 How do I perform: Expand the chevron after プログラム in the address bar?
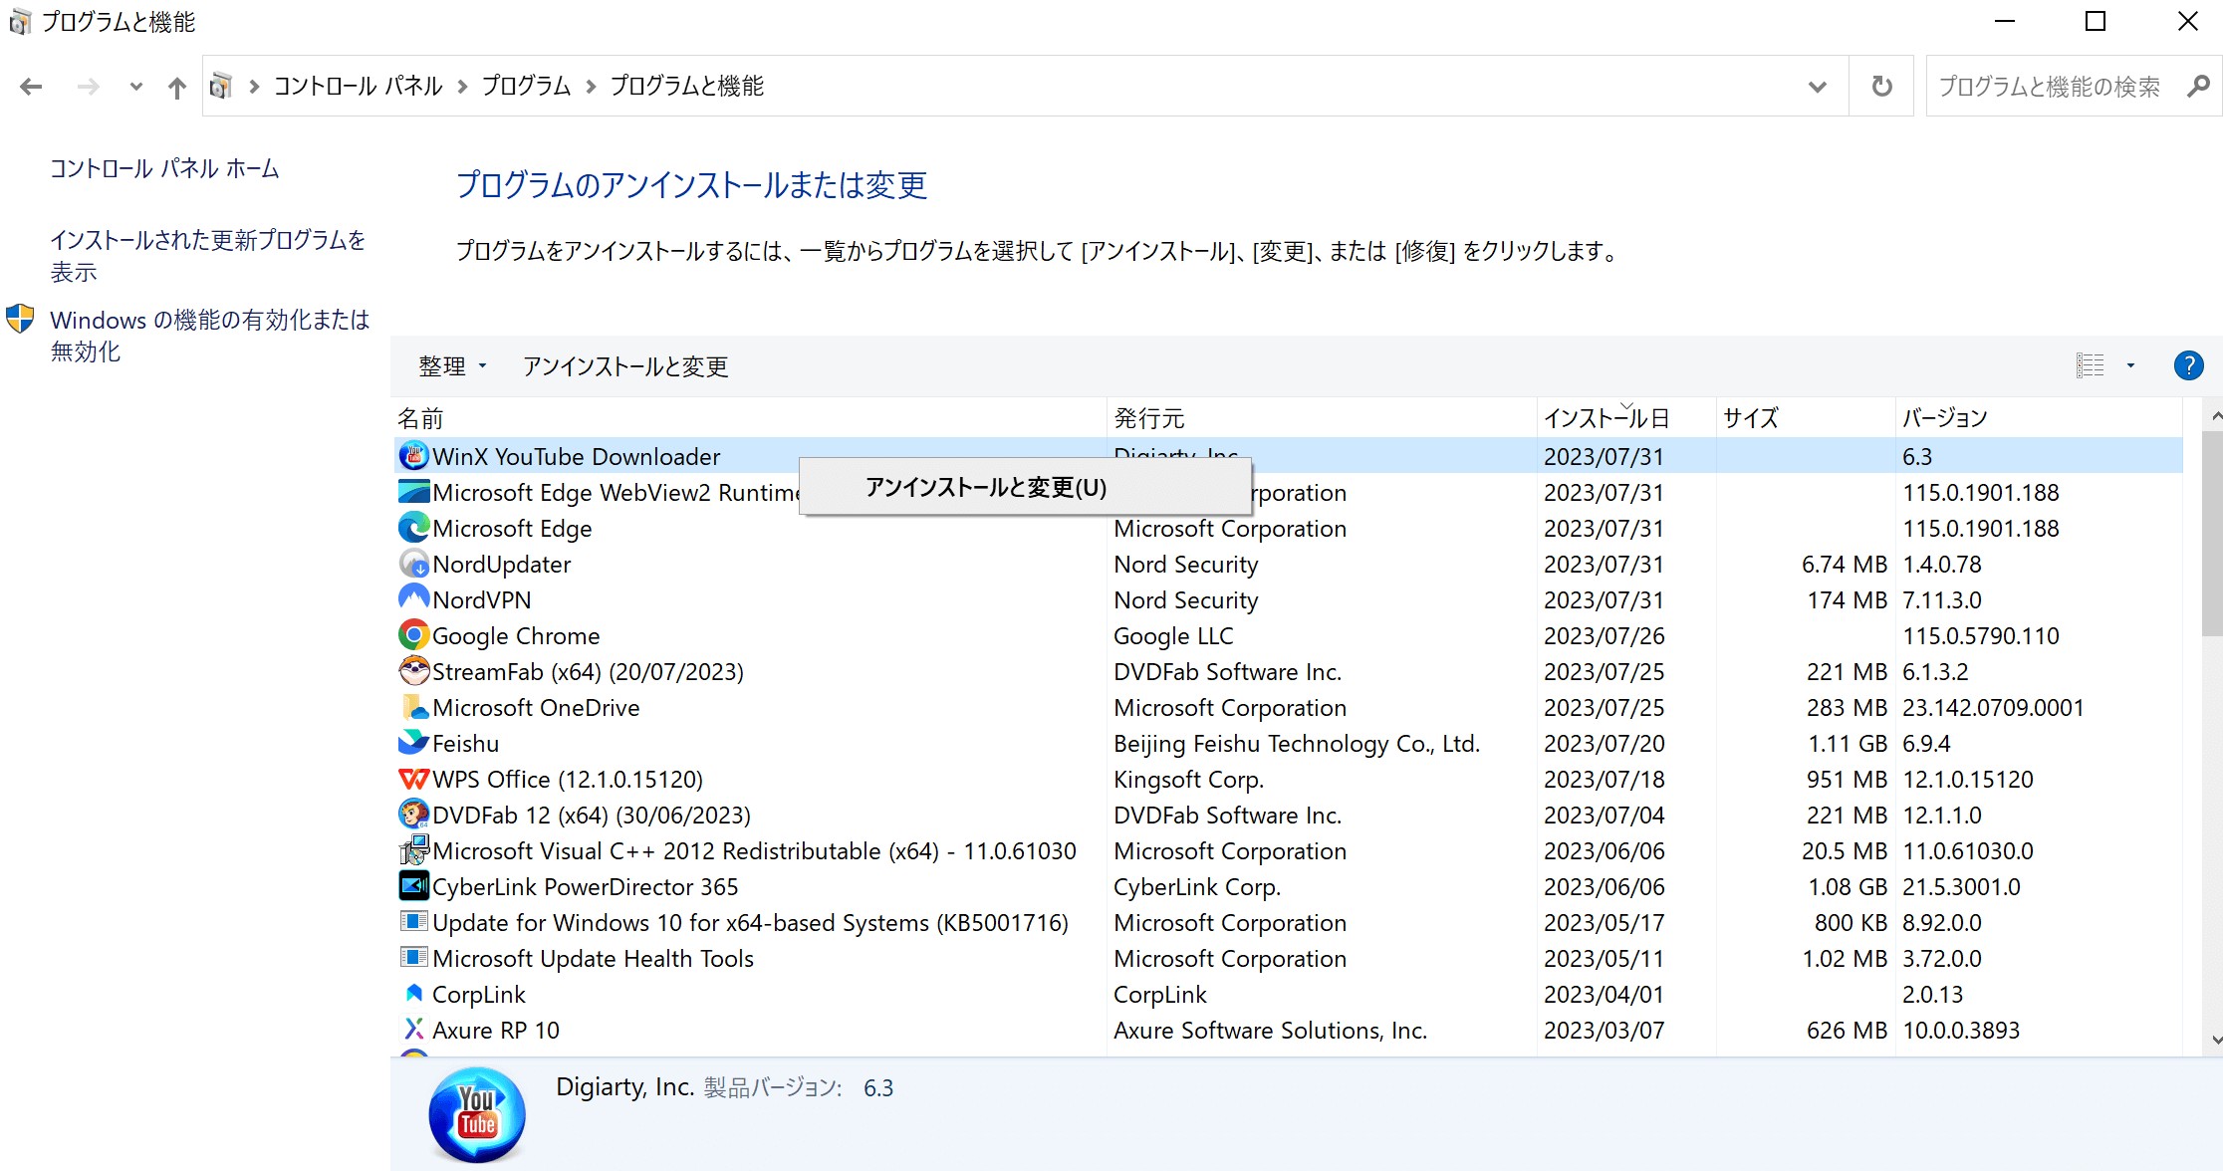click(x=591, y=87)
